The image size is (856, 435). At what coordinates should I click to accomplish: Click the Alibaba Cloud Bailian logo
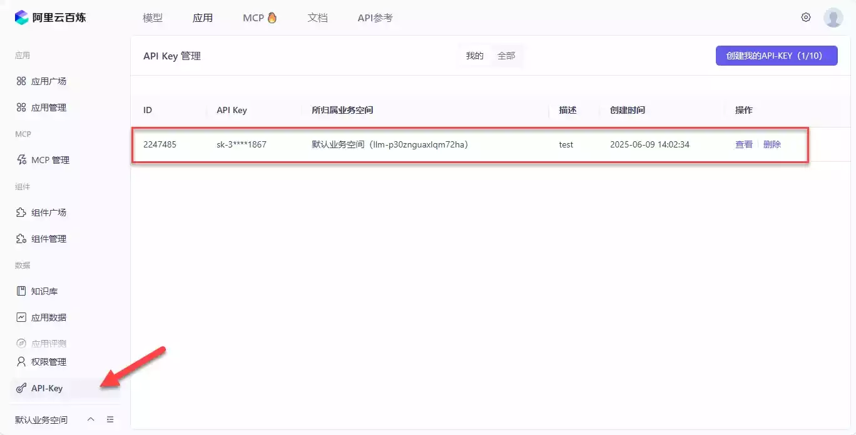(x=50, y=17)
